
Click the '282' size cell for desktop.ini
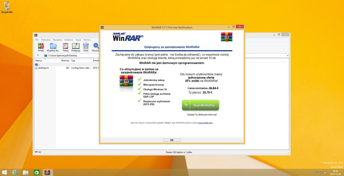[67, 68]
